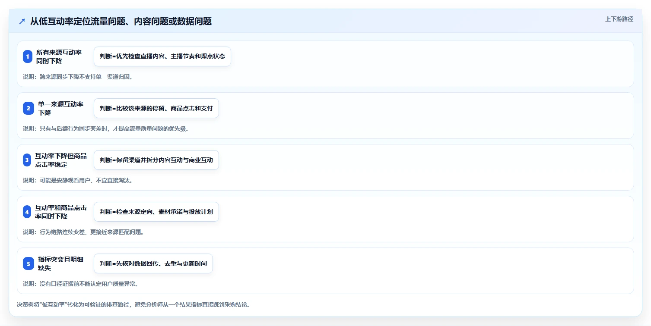The width and height of the screenshot is (651, 326).
Task: Click the note 没有口径证据前不能认定用户质量异常
Action: [80, 284]
